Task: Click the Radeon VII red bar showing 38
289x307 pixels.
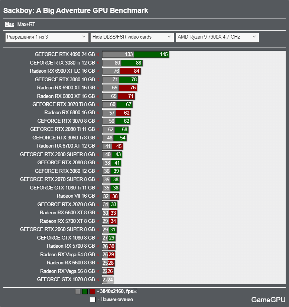Action: tap(114, 196)
